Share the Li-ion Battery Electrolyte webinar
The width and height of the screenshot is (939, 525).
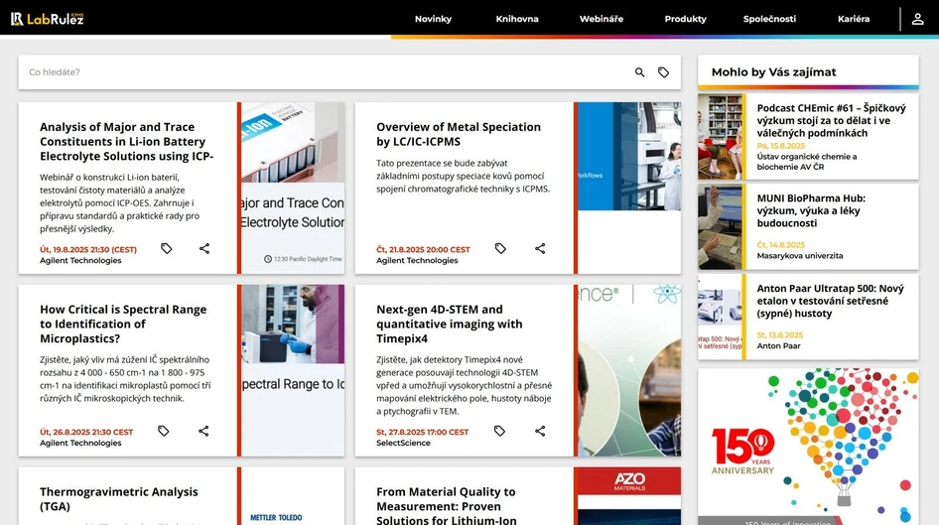(203, 249)
